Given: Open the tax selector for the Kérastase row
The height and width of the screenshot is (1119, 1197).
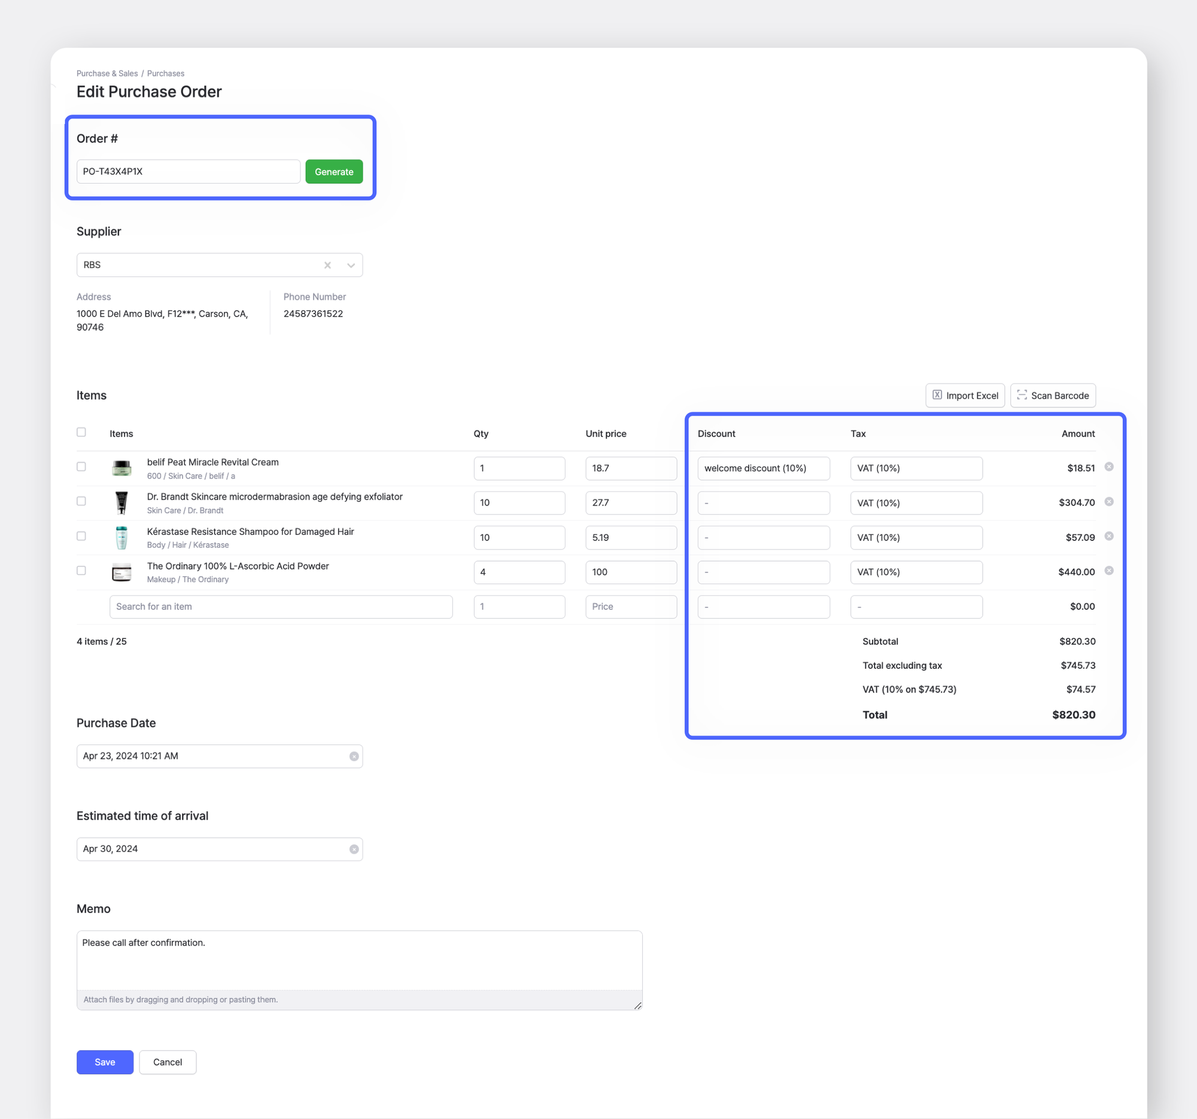Looking at the screenshot, I should (x=916, y=537).
